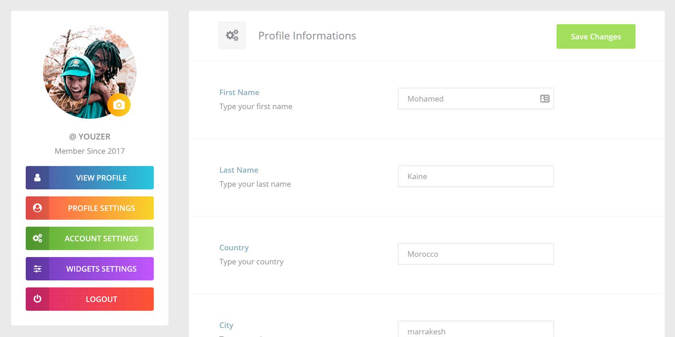The height and width of the screenshot is (337, 675).
Task: Click the cogs icon on Account Settings
Action: pyautogui.click(x=38, y=238)
